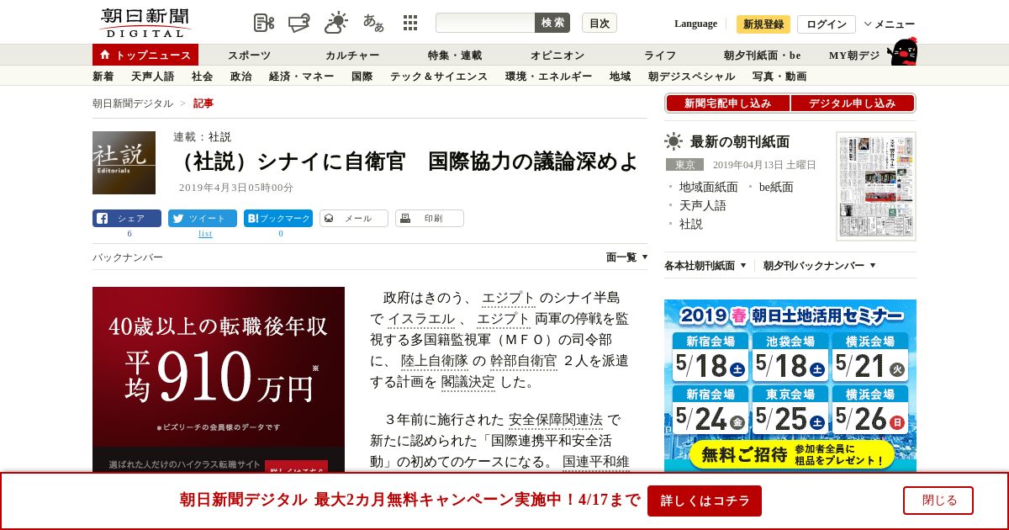This screenshot has height=530, width=1009.
Task: Go to 環境・エネルギー section link
Action: (549, 77)
